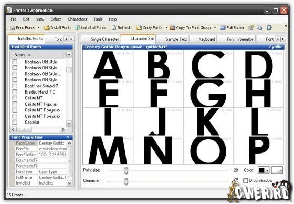Screen dimensions: 294x204
Task: Select the Character Set tab
Action: coord(138,39)
